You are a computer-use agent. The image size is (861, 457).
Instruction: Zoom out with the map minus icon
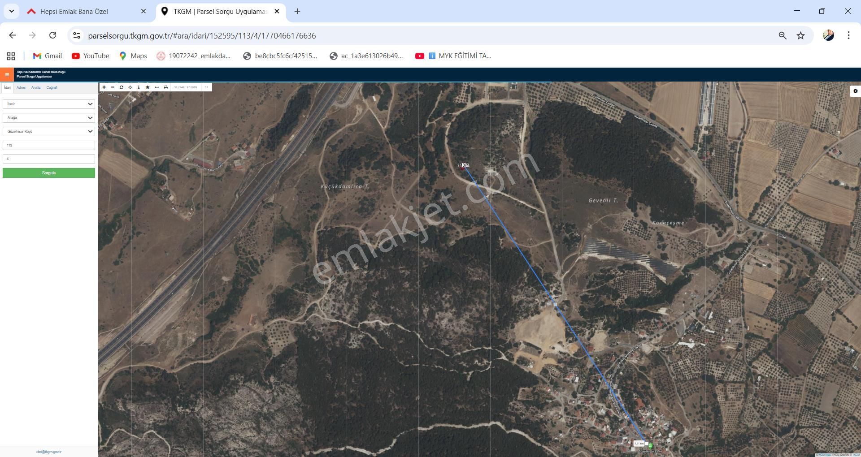pos(113,87)
